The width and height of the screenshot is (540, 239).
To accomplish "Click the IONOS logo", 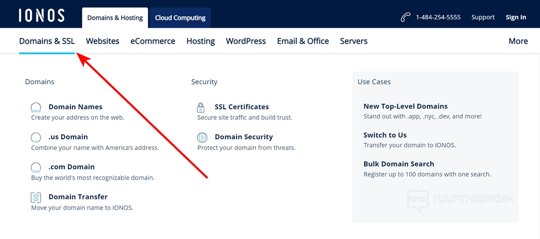I will (x=42, y=16).
